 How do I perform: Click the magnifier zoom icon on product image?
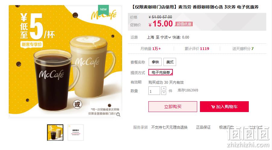(x=118, y=114)
